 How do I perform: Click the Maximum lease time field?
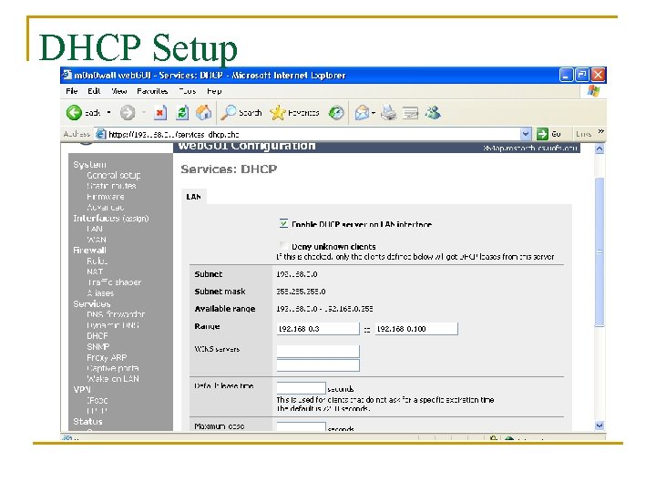point(301,426)
